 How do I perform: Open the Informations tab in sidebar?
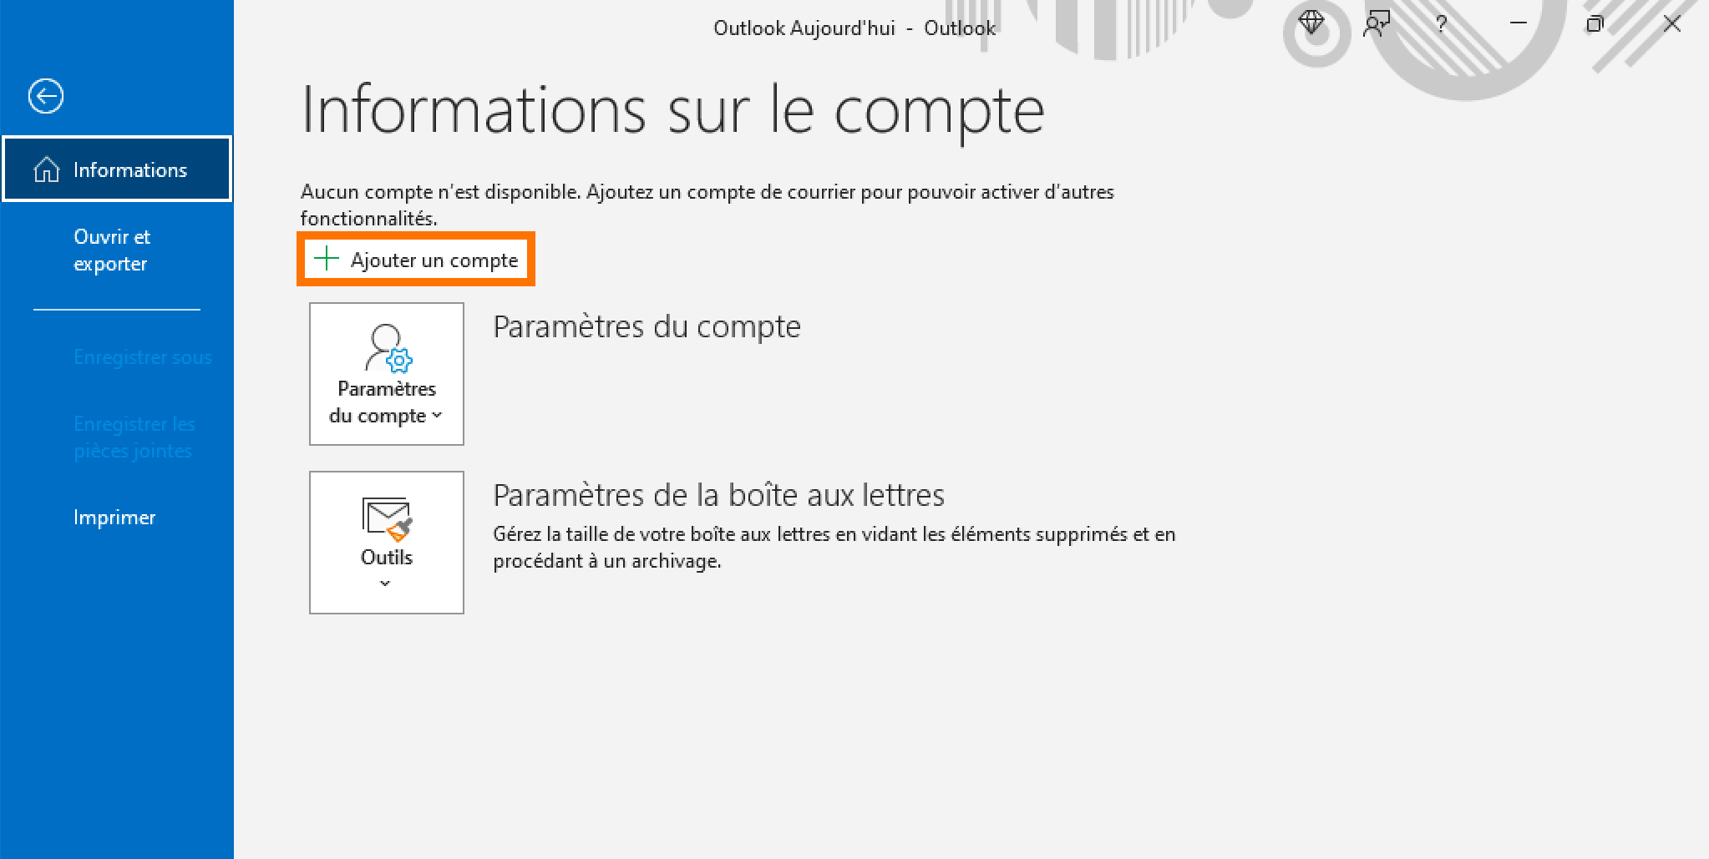117,169
